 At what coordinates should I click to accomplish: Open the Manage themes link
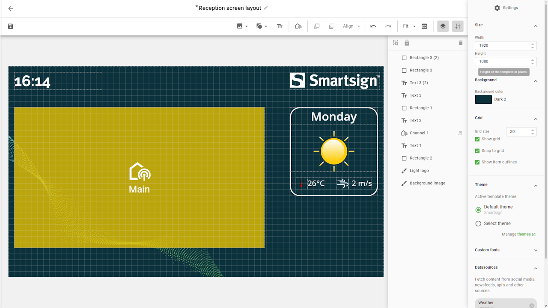[524, 234]
